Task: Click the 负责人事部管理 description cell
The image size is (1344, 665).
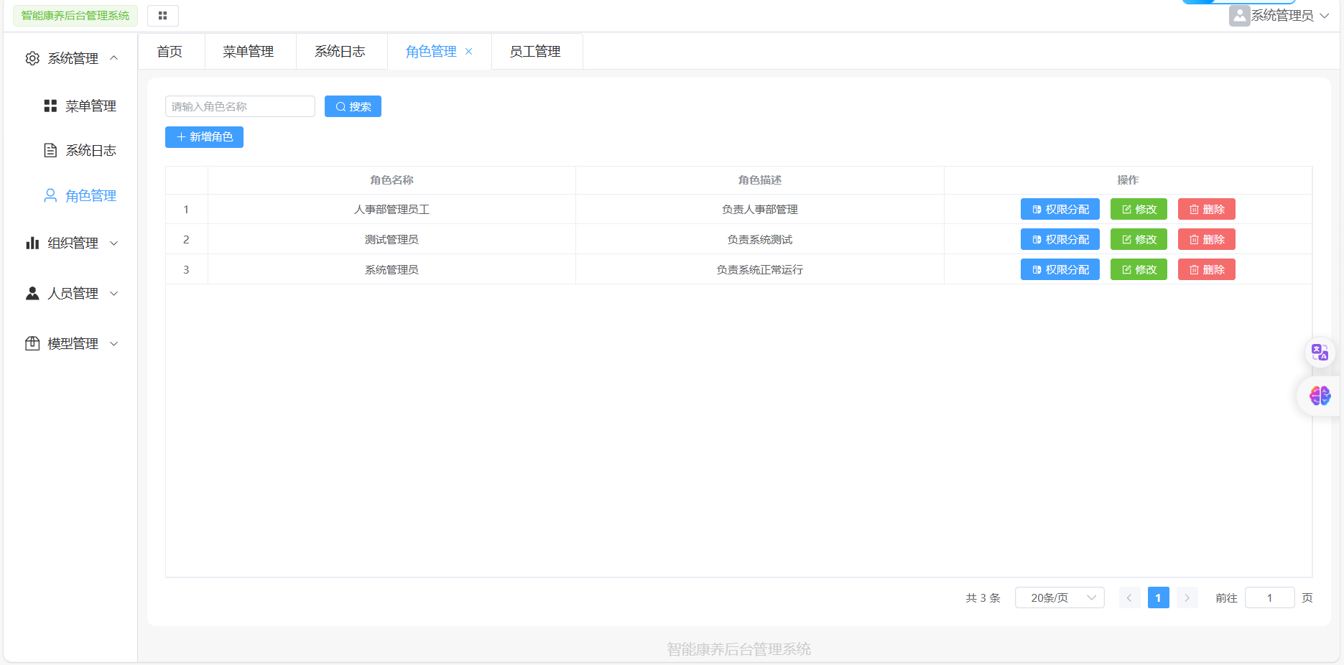Action: coord(759,209)
